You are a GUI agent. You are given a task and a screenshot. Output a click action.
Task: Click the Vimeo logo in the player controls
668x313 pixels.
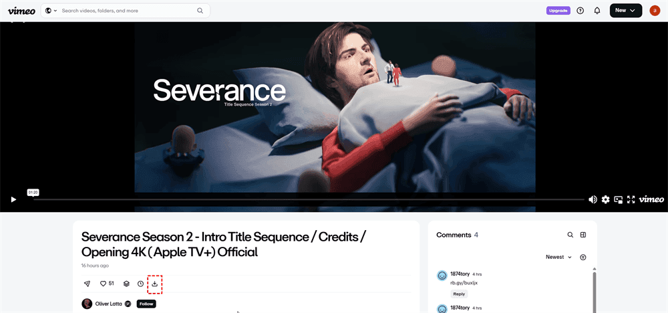coord(651,199)
